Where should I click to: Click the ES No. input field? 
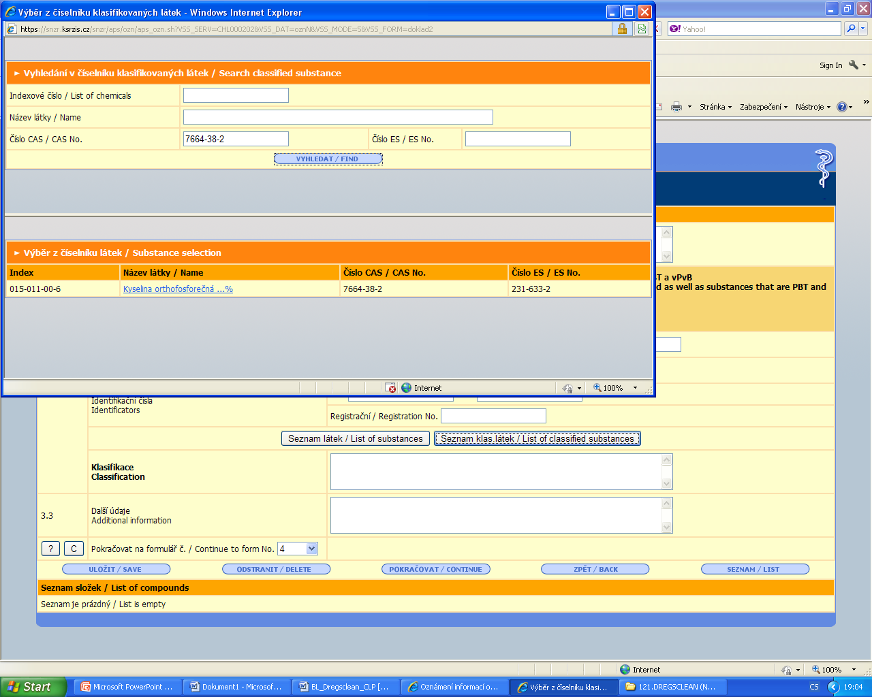click(x=518, y=139)
